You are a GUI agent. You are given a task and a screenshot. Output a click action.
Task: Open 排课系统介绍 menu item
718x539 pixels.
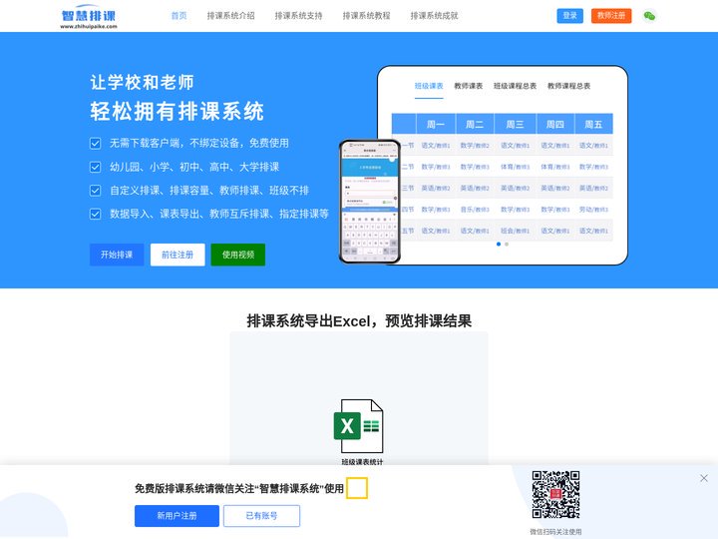230,16
